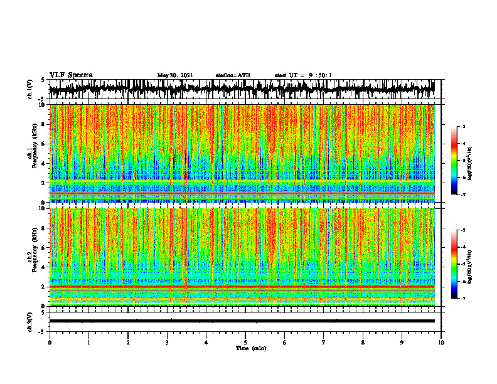The height and width of the screenshot is (384, 497).
Task: Click time axis tick label "5"
Action: pos(245,343)
